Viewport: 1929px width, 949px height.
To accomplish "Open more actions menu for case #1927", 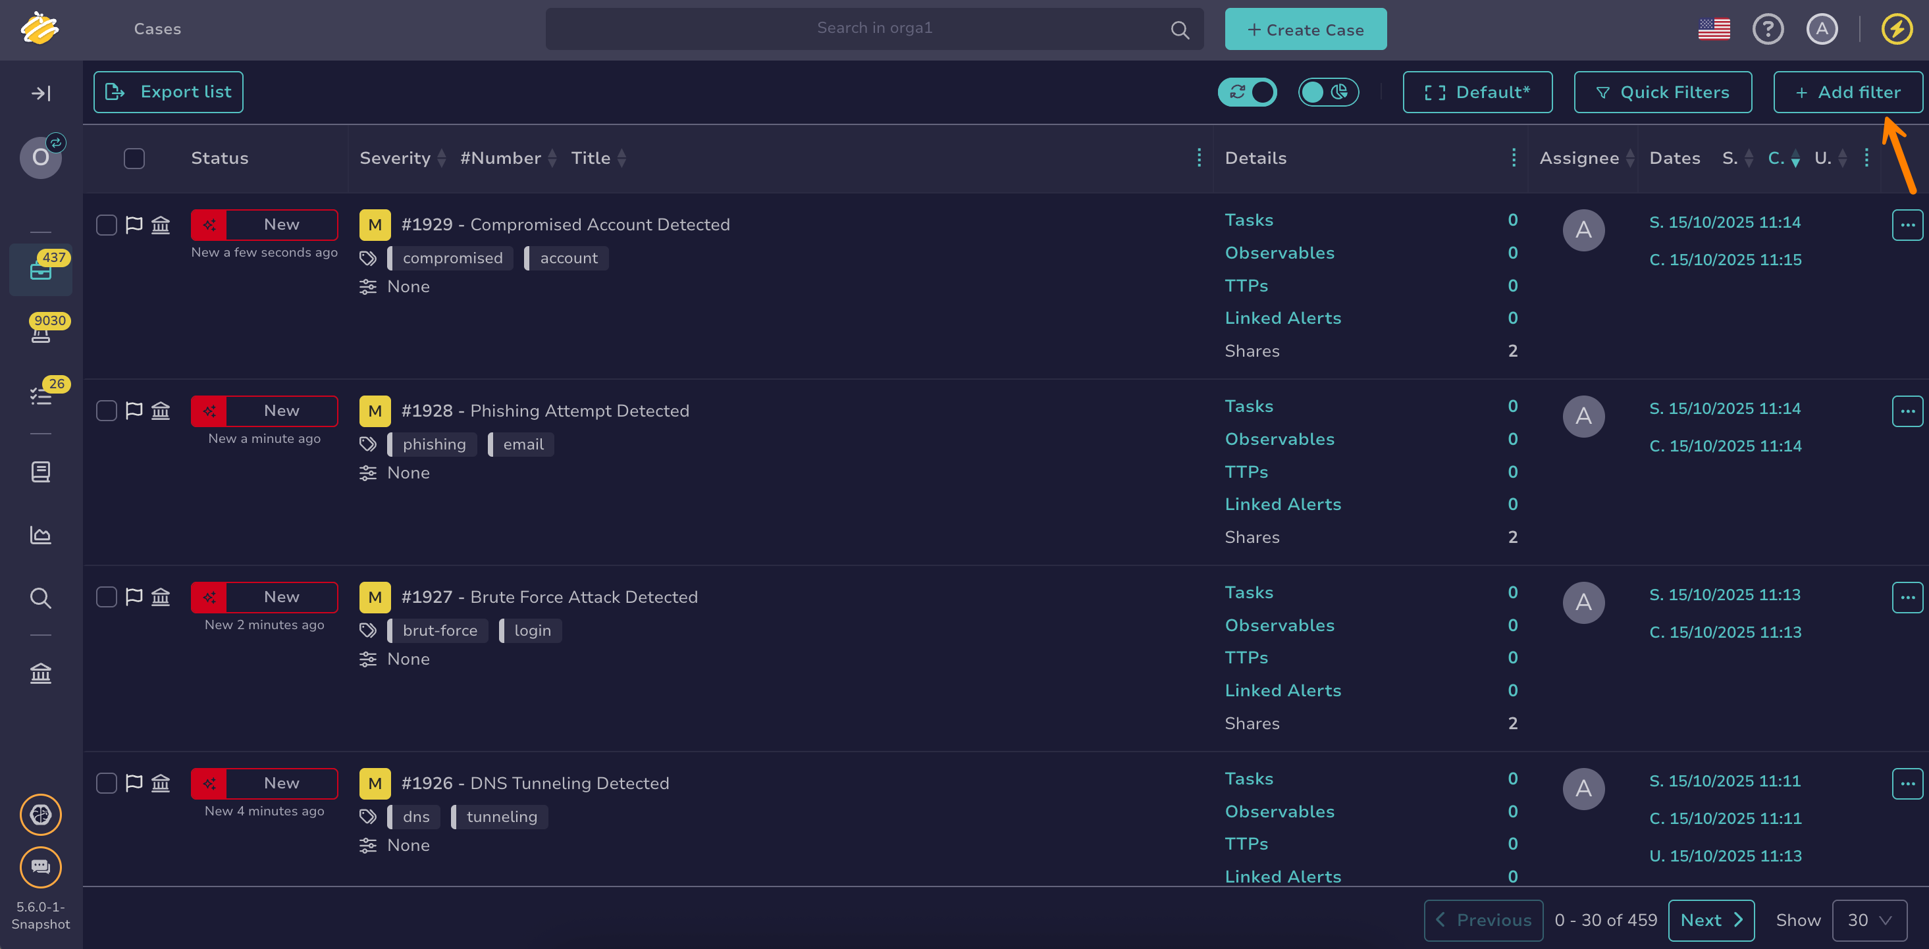I will point(1907,598).
